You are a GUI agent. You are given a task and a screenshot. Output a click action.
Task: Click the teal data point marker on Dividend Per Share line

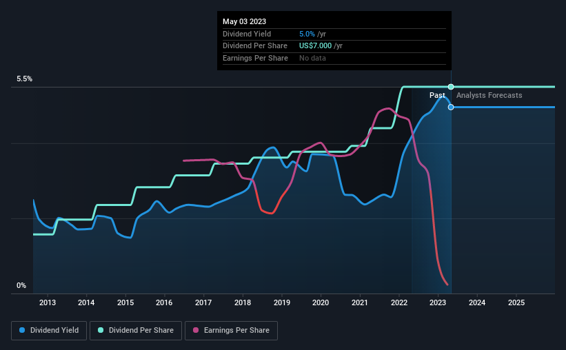[x=451, y=87]
